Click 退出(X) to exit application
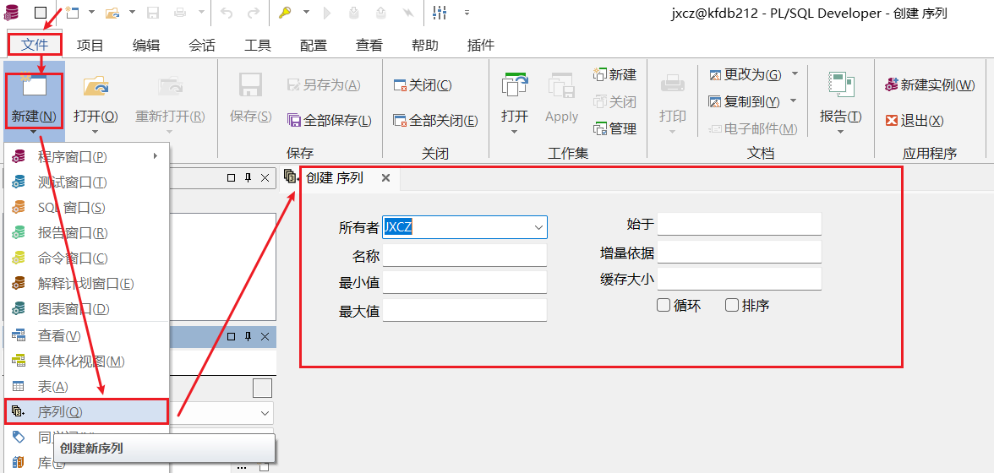 click(x=915, y=120)
